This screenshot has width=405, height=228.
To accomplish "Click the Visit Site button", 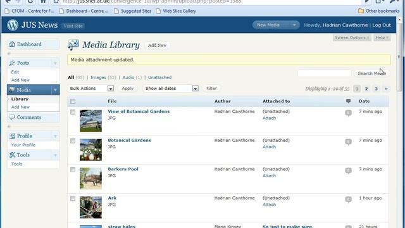I will 73,26.
